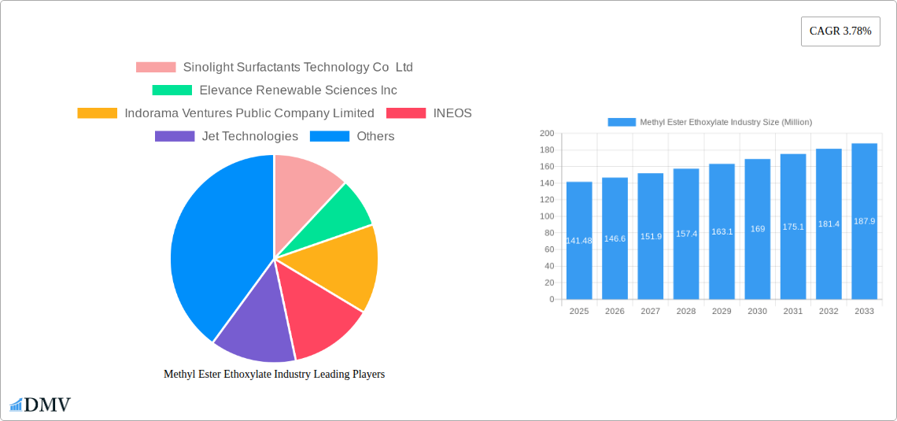Image resolution: width=897 pixels, height=421 pixels.
Task: Click the 2031 bar showing 175.1
Action: click(793, 227)
